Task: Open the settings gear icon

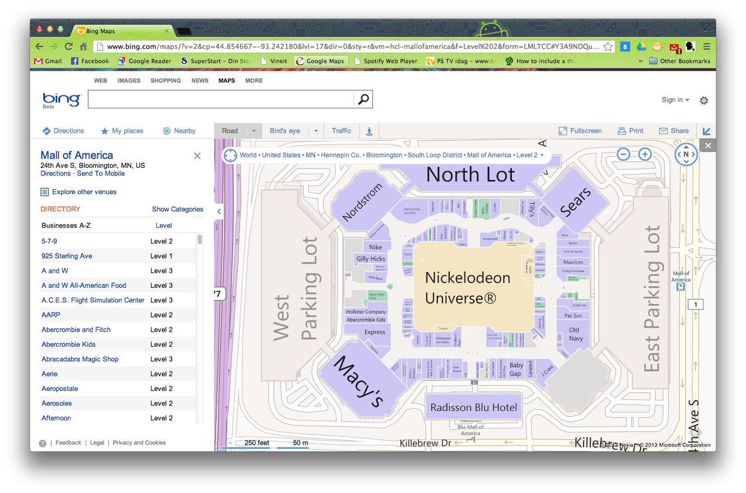Action: point(703,100)
